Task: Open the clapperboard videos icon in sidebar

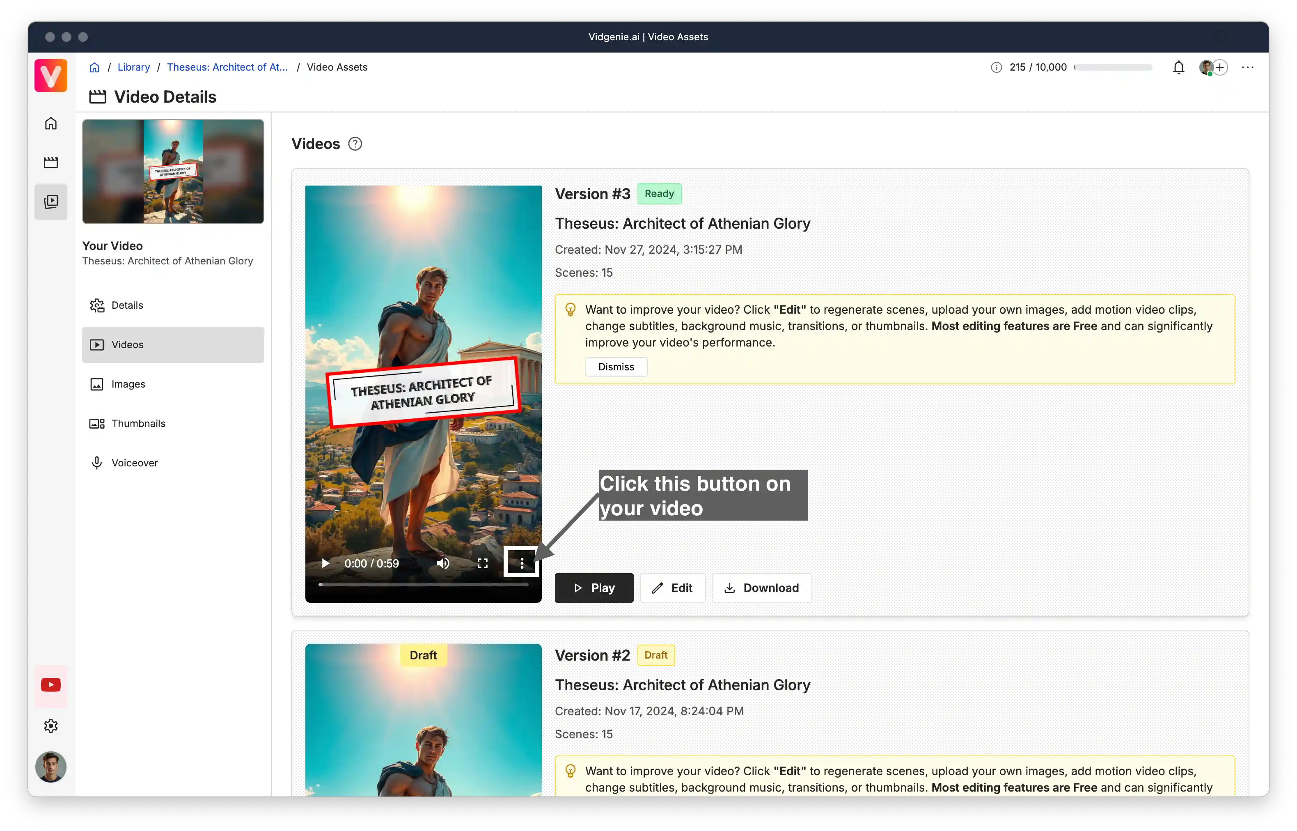Action: click(x=51, y=163)
